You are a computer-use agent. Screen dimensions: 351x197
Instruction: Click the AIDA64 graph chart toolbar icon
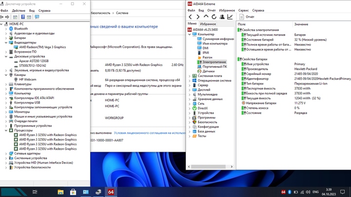(x=230, y=17)
